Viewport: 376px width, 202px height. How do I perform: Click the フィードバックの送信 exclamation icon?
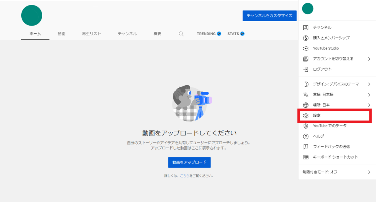pos(305,147)
